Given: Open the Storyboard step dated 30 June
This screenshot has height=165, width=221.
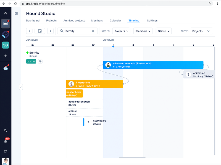Looking at the screenshot, I should (x=103, y=122).
